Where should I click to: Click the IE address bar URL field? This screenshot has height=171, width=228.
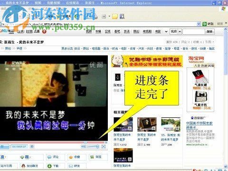tap(98, 24)
